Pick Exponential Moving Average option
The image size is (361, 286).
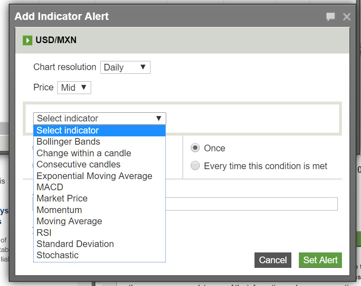click(x=94, y=176)
